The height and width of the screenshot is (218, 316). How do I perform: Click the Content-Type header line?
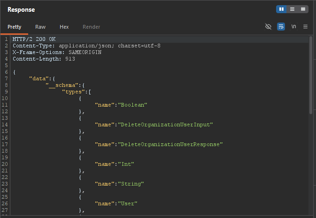click(x=86, y=46)
